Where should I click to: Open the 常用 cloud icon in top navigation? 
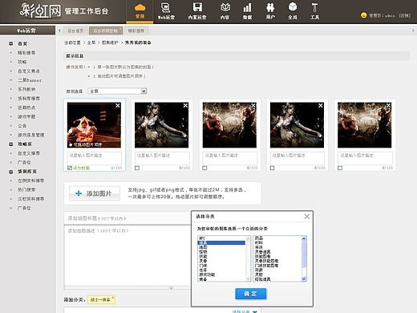(140, 7)
